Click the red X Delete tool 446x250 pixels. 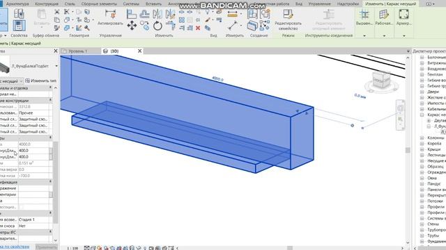tap(198, 28)
